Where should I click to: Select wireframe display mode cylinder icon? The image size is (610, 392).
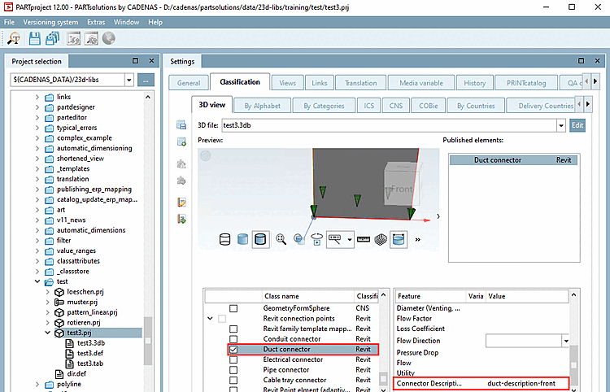click(225, 239)
